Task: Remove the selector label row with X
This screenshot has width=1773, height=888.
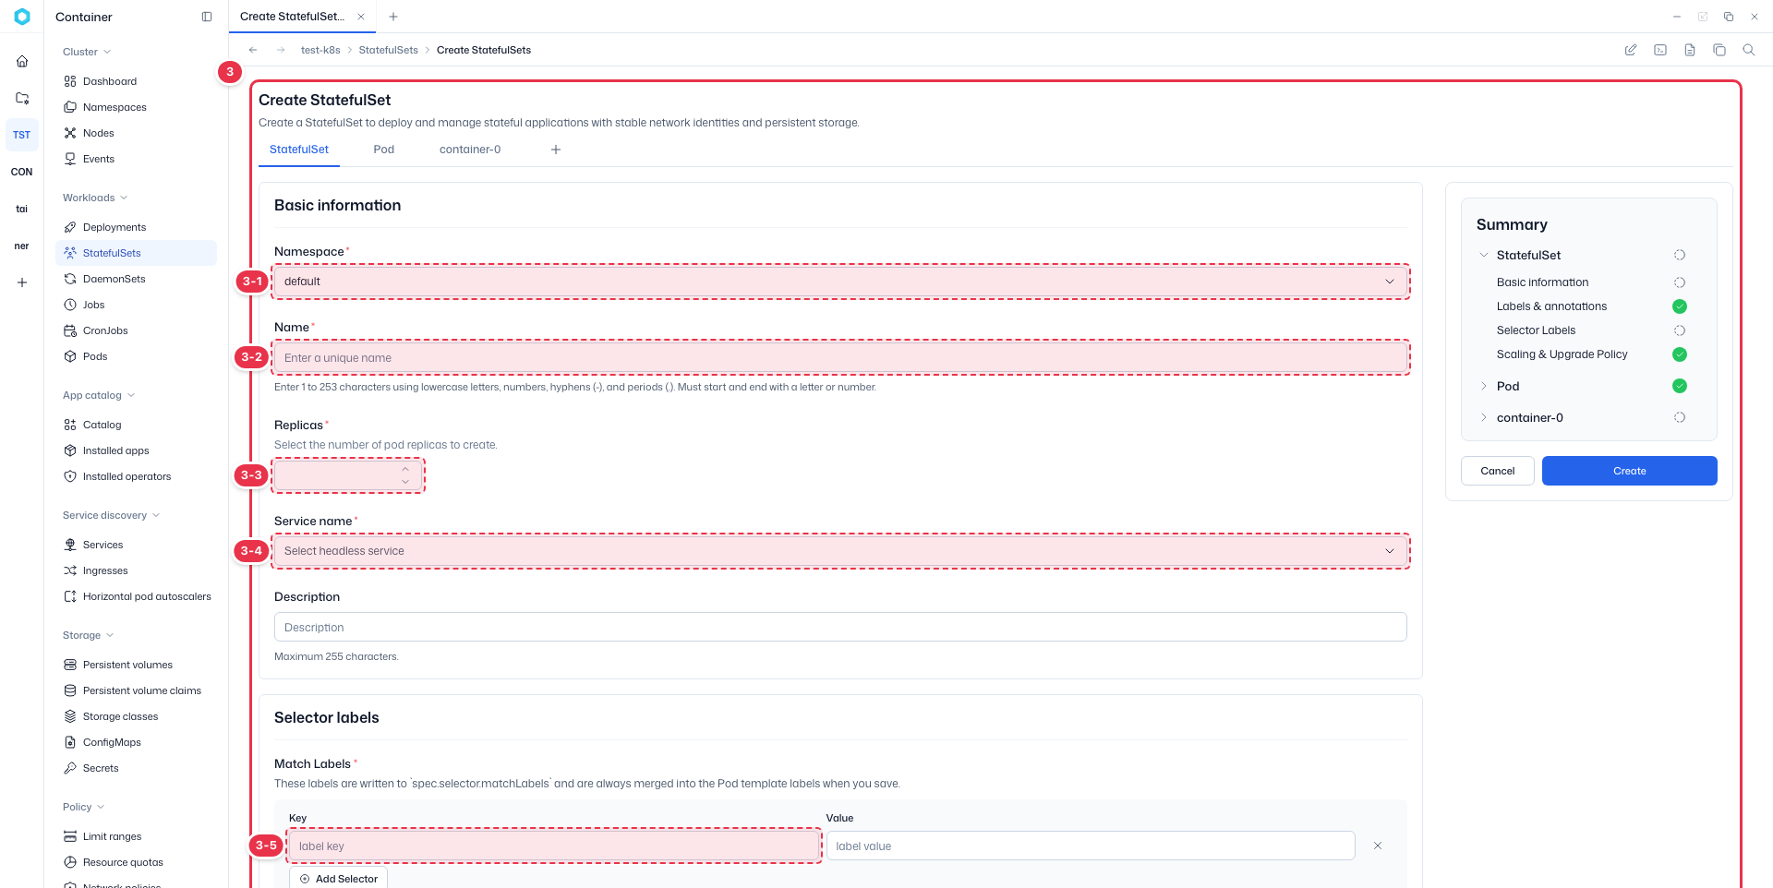Action: pyautogui.click(x=1378, y=846)
